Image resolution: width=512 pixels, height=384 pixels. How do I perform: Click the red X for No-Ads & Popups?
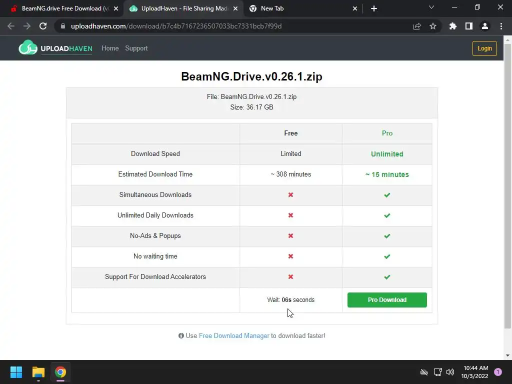coord(290,236)
